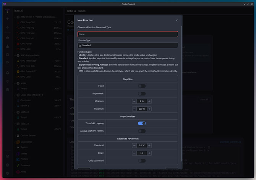Increase the Maximum step size
The image size is (256, 180).
click(149, 109)
